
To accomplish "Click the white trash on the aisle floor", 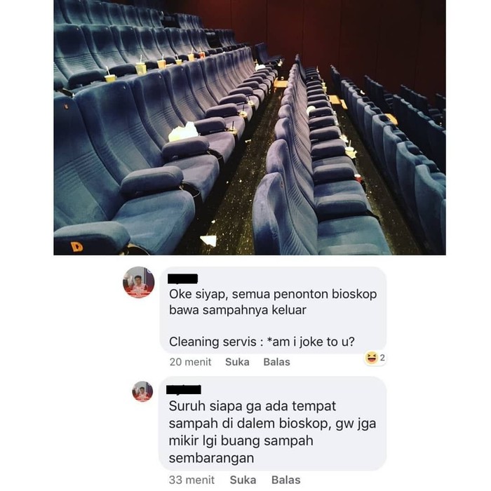I will 208,241.
